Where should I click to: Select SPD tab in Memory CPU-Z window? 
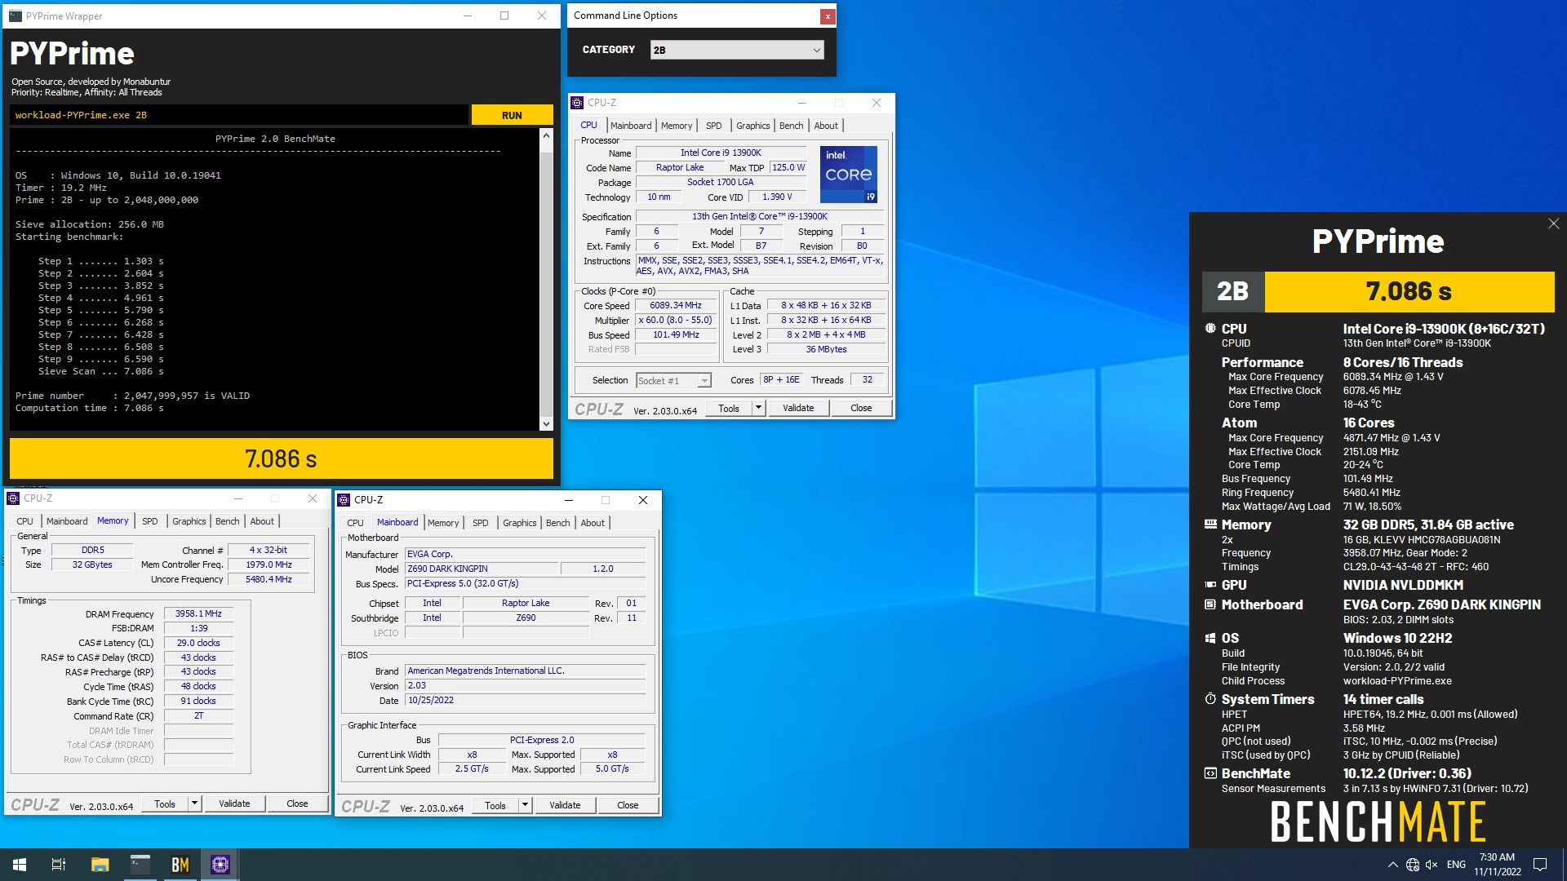click(x=150, y=521)
